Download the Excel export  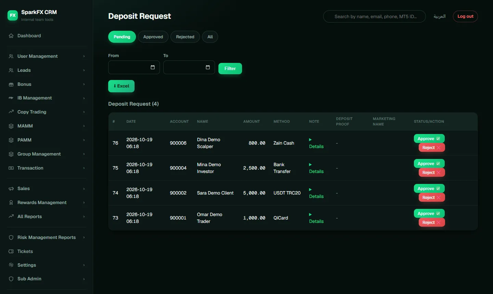[121, 86]
